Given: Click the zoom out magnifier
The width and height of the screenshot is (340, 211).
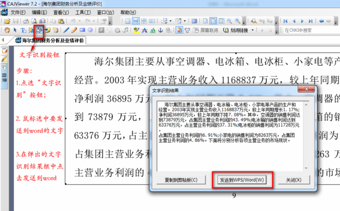Looking at the screenshot, I should [x=229, y=21].
